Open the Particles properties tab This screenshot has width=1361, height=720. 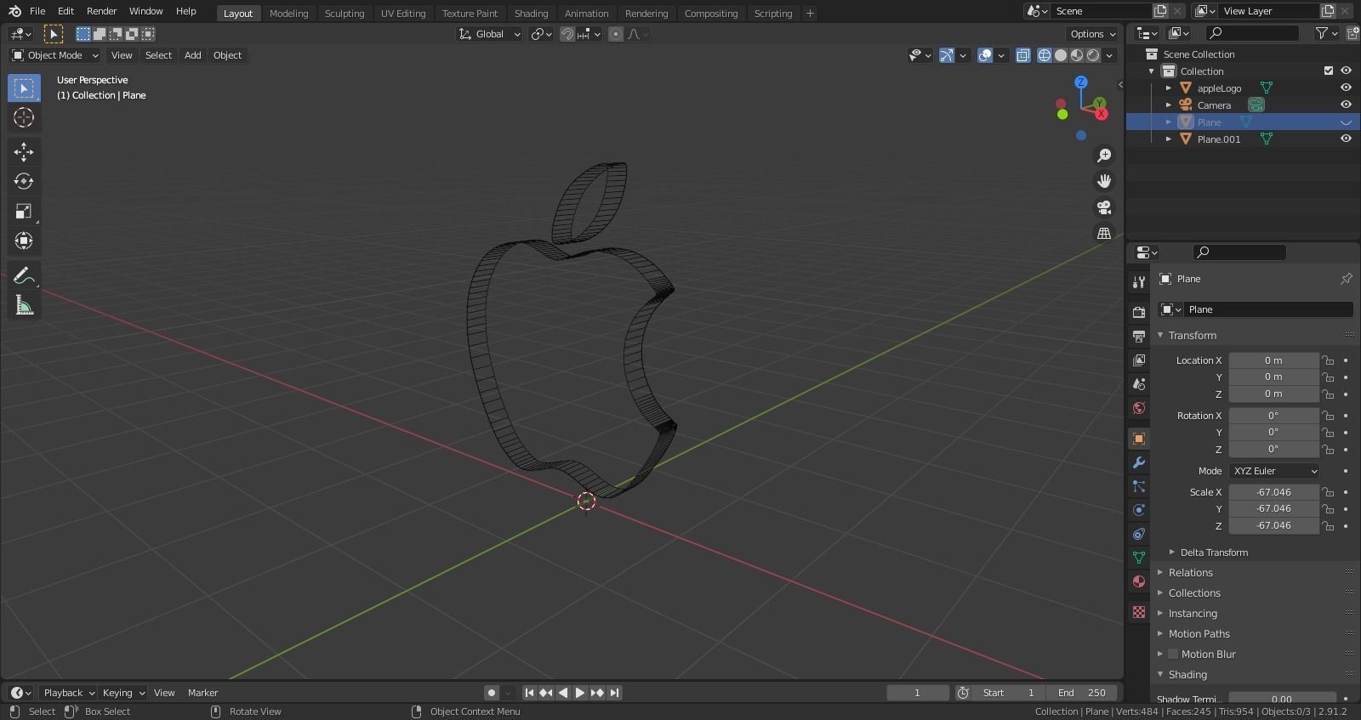[1139, 486]
